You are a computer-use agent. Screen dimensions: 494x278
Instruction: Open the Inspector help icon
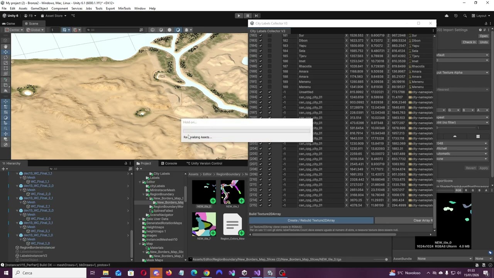(480, 30)
